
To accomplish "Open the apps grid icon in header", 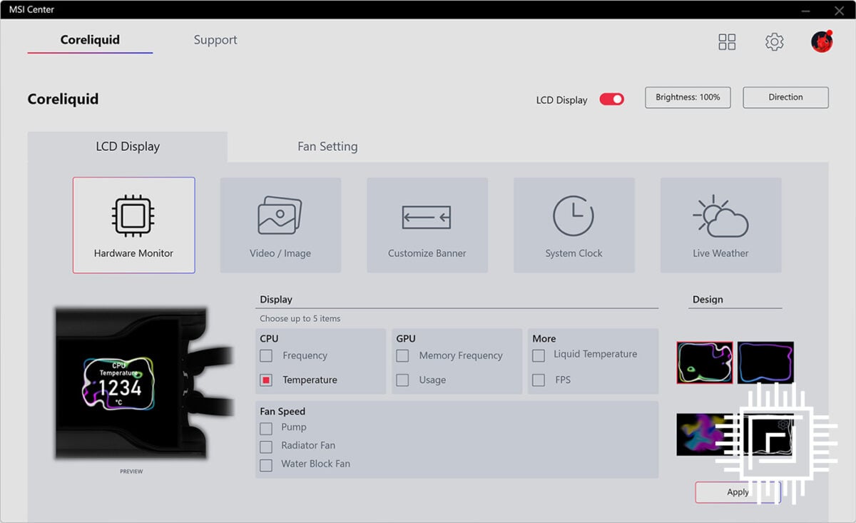I will coord(727,42).
